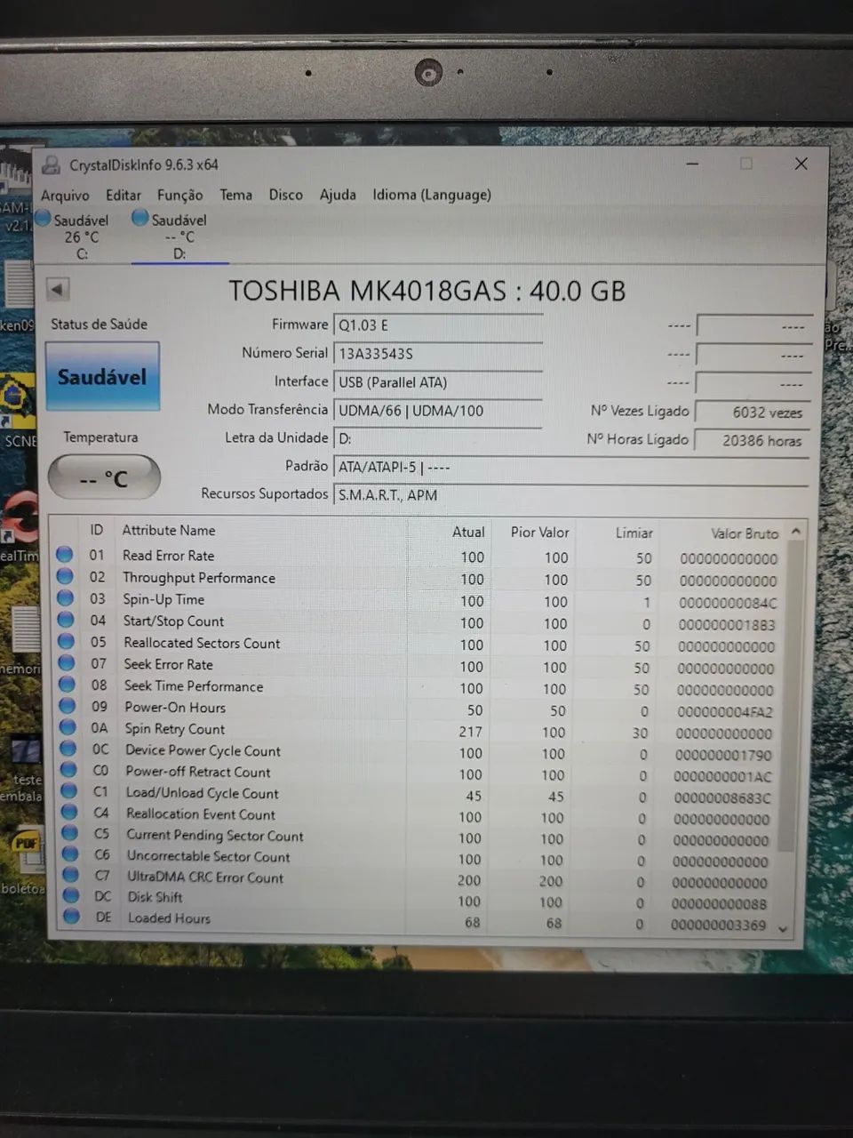Click the previous disk arrow button
853x1138 pixels.
(x=58, y=289)
